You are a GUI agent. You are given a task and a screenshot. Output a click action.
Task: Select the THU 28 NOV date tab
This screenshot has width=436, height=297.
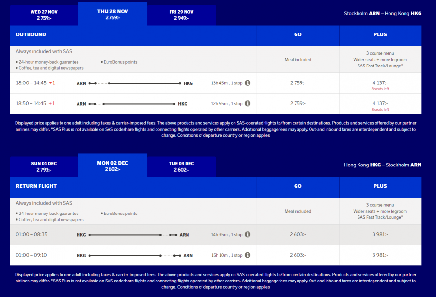(x=113, y=14)
